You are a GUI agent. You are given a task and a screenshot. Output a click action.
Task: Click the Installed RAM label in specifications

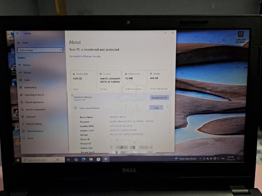[x=87, y=126]
